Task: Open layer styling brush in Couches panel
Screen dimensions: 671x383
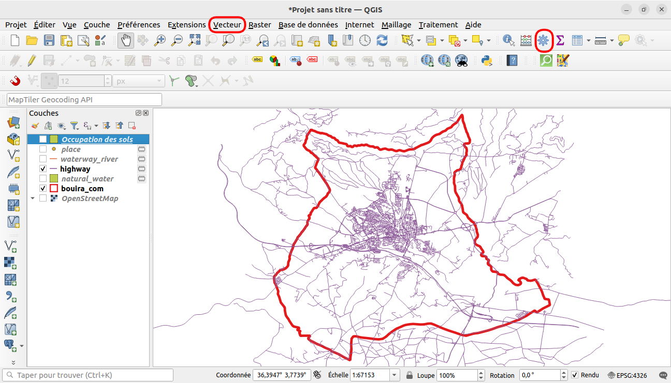Action: point(35,126)
